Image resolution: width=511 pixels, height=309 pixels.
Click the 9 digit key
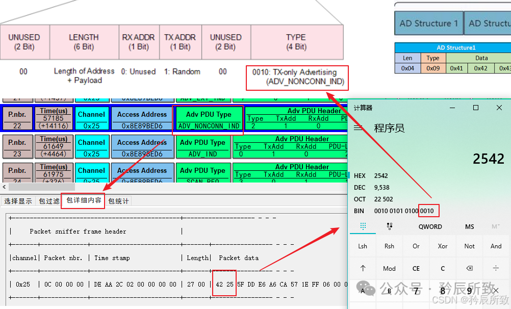click(469, 291)
